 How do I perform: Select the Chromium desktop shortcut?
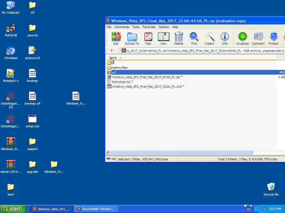(11, 53)
